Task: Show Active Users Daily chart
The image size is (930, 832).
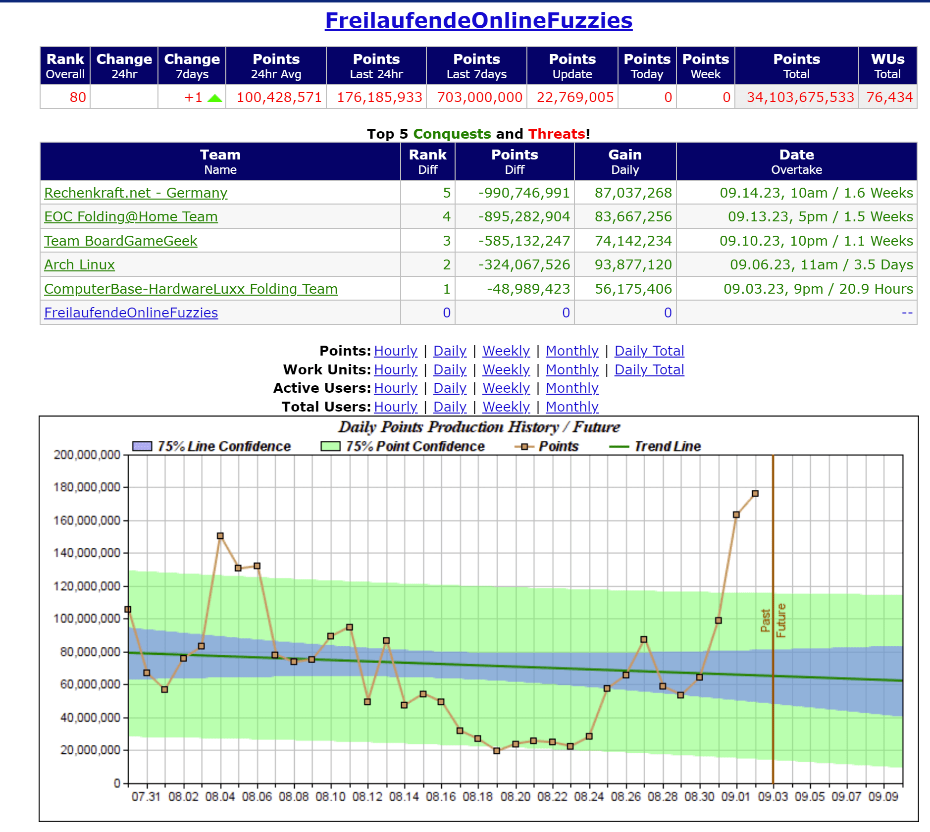Action: [450, 388]
